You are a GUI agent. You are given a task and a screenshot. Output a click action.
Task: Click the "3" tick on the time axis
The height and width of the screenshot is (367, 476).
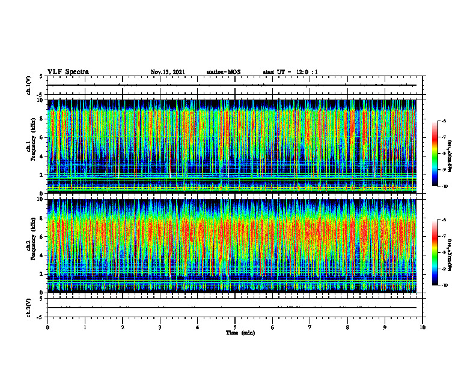tap(160, 327)
